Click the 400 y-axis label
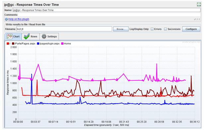Viewport: 204px width, 130px height. [15, 105]
